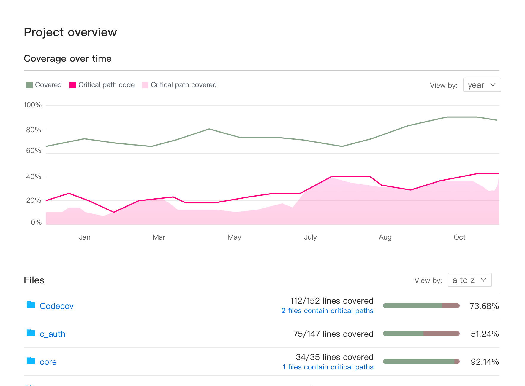Open the year view-by dropdown
Screen dimensions: 525x386
click(x=482, y=85)
